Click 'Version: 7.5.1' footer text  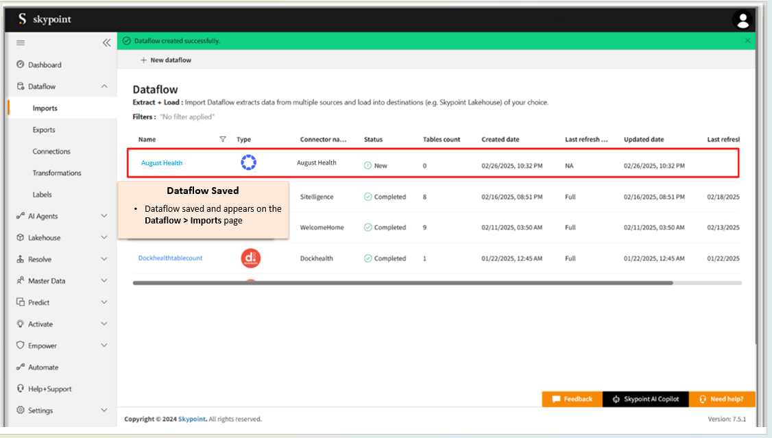point(727,419)
